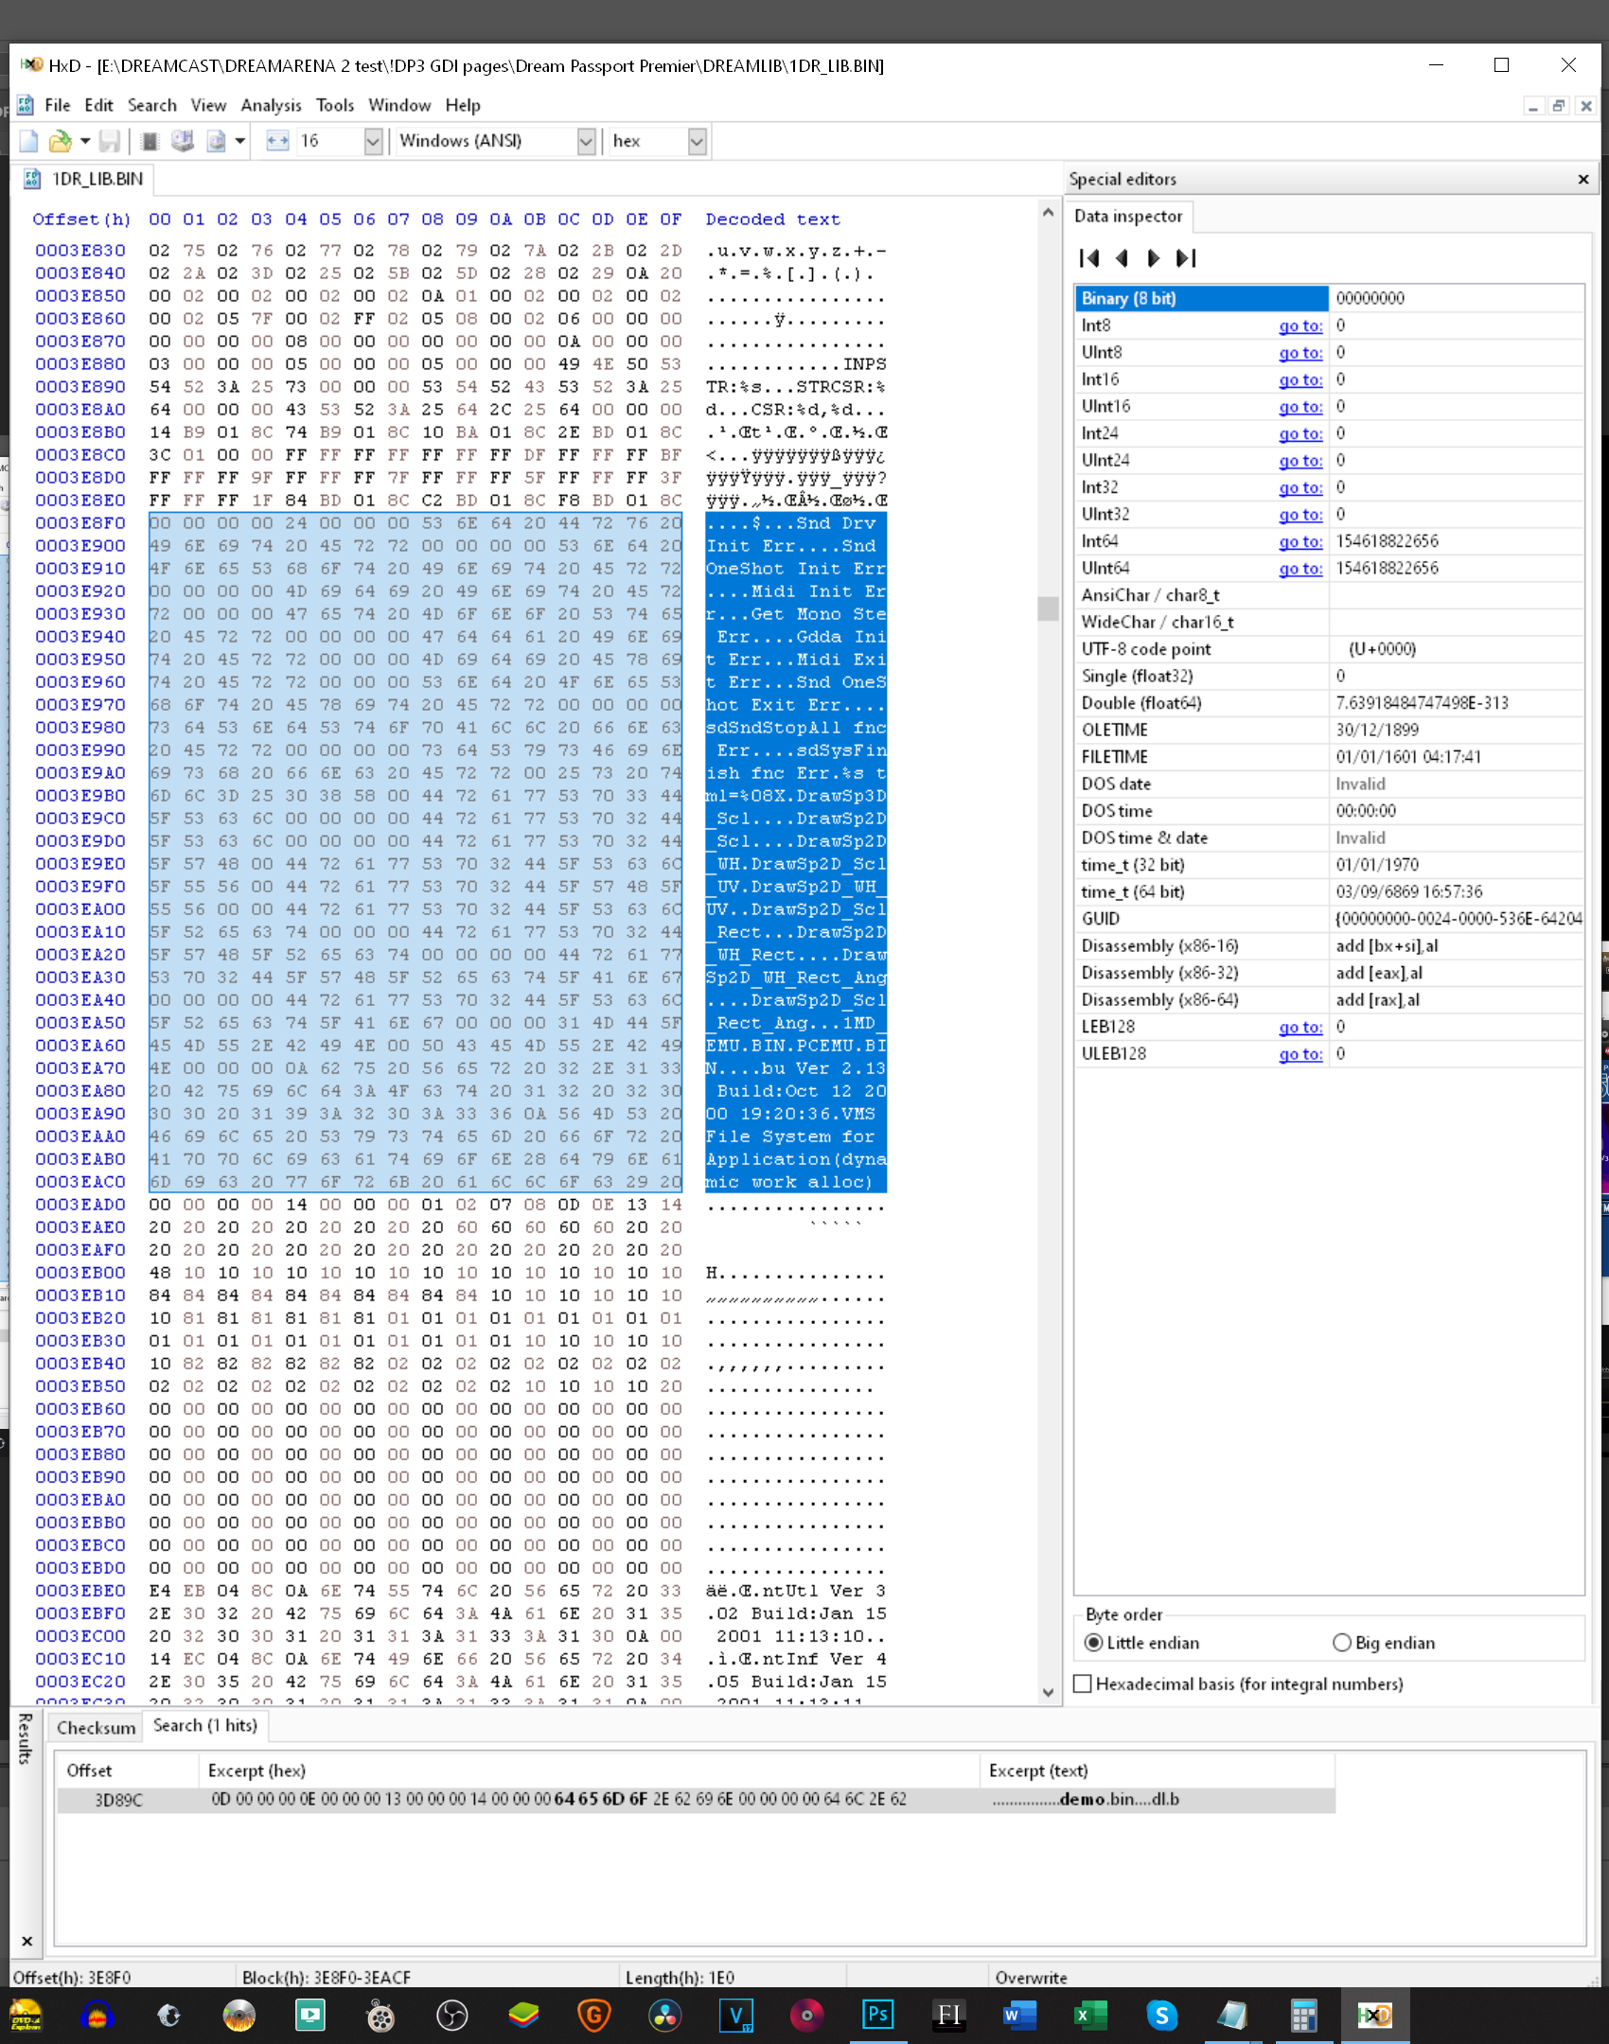Open the File menu
This screenshot has height=2044, width=1609.
[x=58, y=105]
